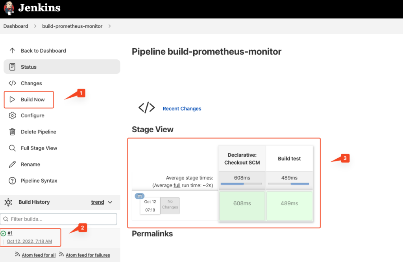Open the Oct 12, 2022, 7:18 AM build link
This screenshot has width=403, height=265.
pos(29,241)
